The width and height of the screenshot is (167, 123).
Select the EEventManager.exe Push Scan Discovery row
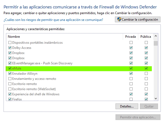click(79, 63)
